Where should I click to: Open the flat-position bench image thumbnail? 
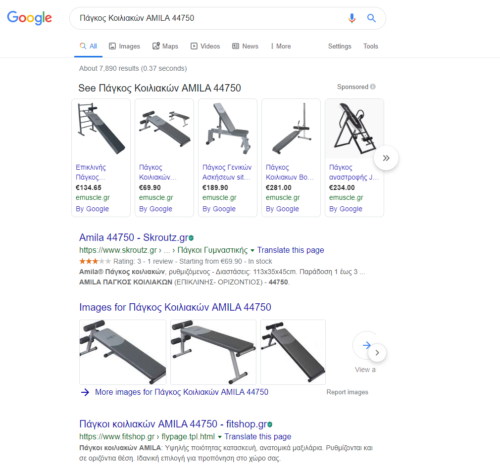click(213, 352)
